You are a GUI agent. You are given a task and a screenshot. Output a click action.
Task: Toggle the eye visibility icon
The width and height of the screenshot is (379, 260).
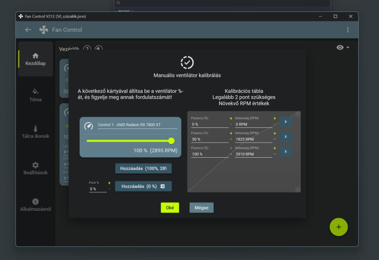[x=340, y=47]
